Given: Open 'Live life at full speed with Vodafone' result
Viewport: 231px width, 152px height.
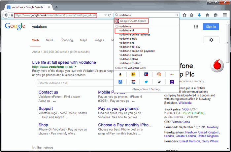Looking at the screenshot, I should pos(64,62).
